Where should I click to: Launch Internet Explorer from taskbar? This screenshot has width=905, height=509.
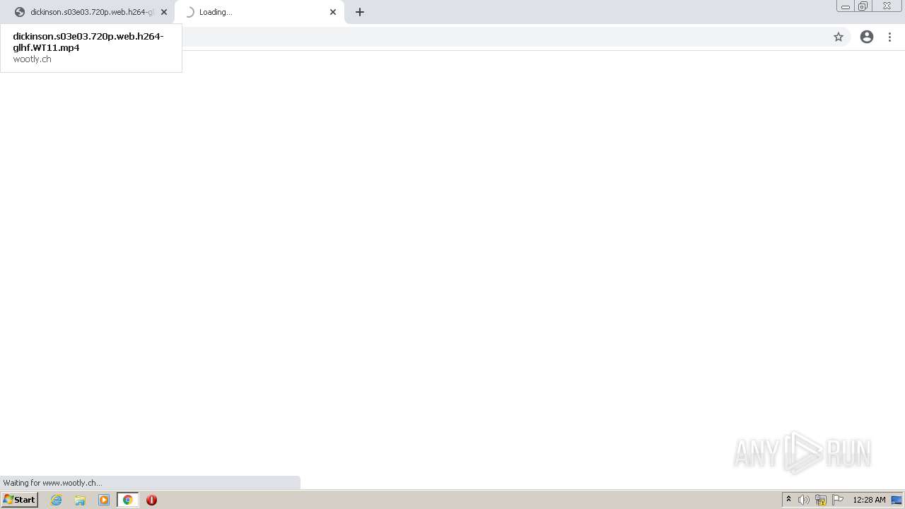point(57,500)
